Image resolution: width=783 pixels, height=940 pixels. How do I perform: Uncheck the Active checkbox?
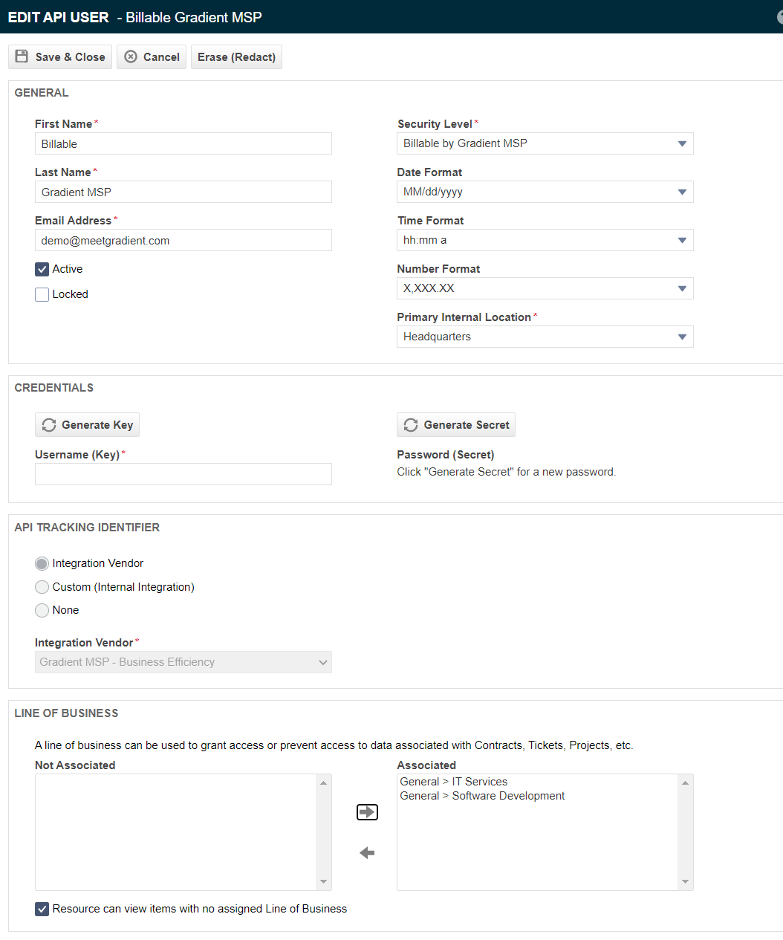[x=42, y=269]
